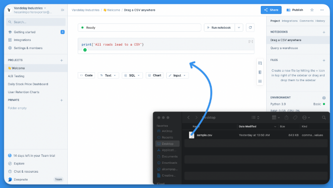333x188 pixels.
Task: Open Documents in Finder sidebar
Action: tap(167, 156)
